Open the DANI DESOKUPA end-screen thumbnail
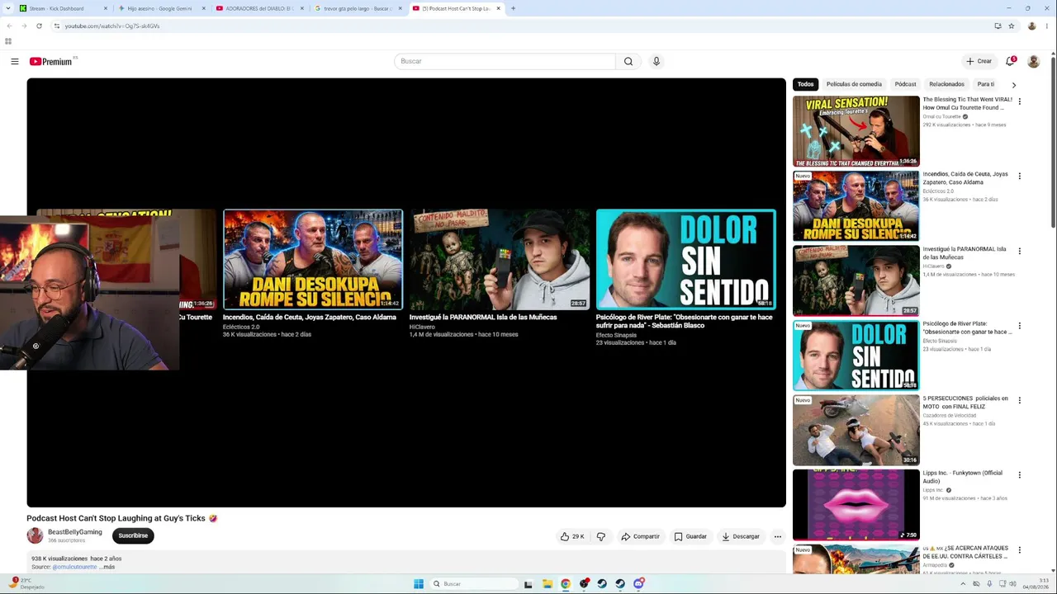 tap(313, 259)
